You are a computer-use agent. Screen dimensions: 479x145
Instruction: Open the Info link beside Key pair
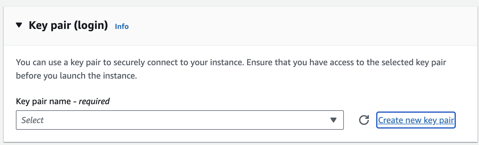(122, 27)
